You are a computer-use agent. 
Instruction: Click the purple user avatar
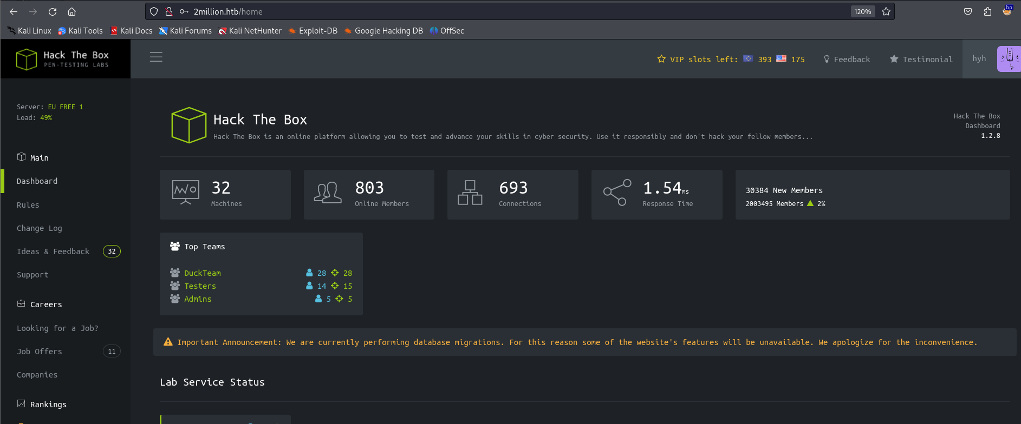[1009, 59]
